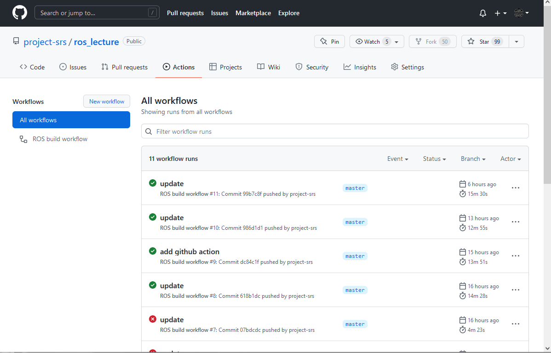551x353 pixels.
Task: Open the star lists dropdown arrow
Action: (x=516, y=41)
